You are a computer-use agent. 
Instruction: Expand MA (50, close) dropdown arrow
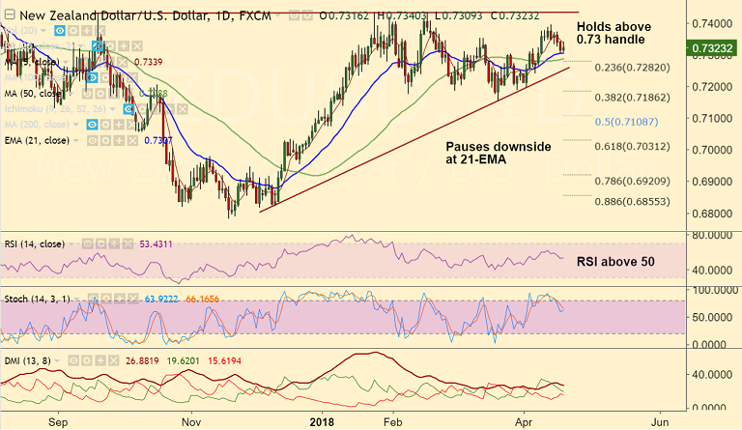[x=72, y=94]
